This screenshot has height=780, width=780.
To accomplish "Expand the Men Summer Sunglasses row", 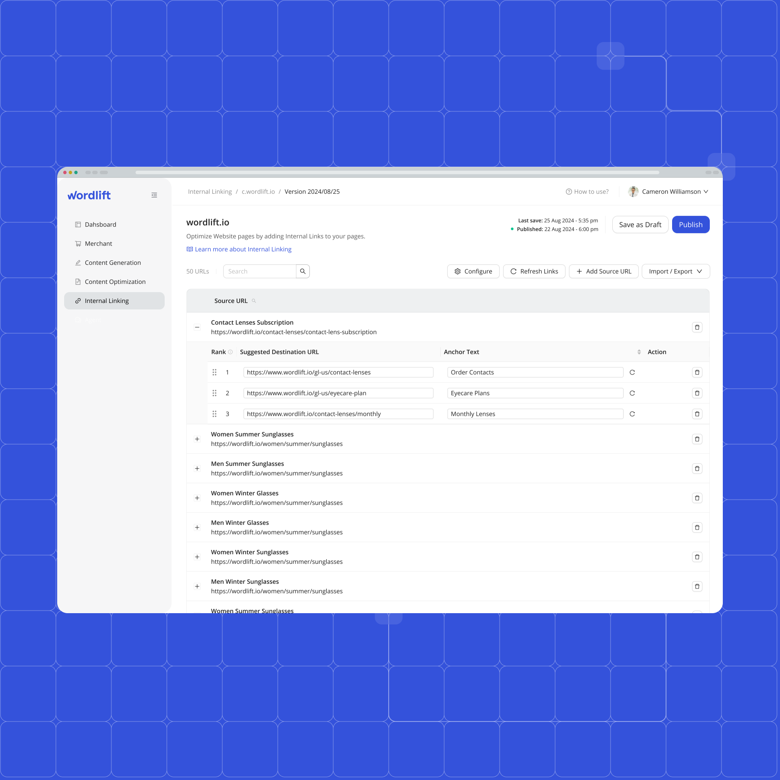I will pos(197,468).
